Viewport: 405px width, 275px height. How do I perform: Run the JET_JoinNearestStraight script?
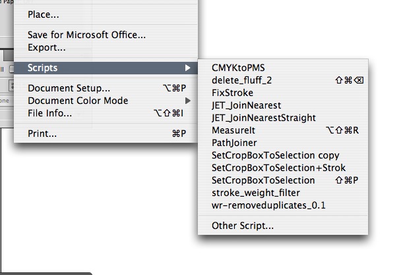(x=283, y=118)
